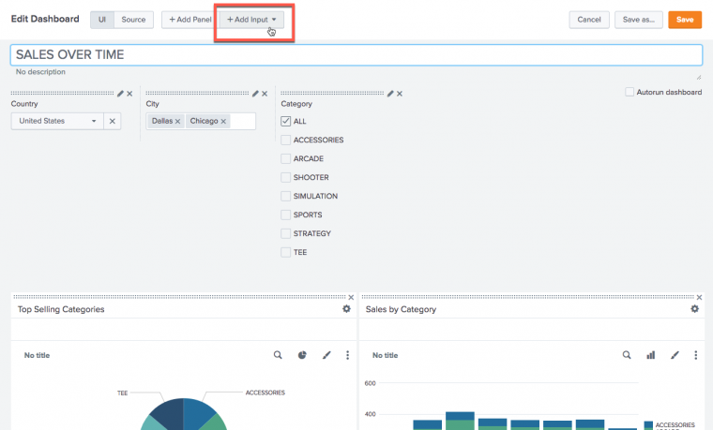Image resolution: width=713 pixels, height=430 pixels.
Task: Format the Top Selling Categories visualization
Action: (326, 355)
